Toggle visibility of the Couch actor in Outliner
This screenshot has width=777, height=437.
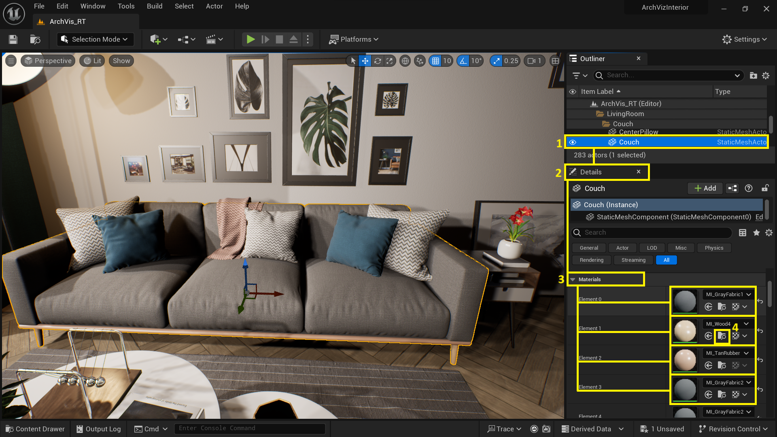pyautogui.click(x=573, y=142)
